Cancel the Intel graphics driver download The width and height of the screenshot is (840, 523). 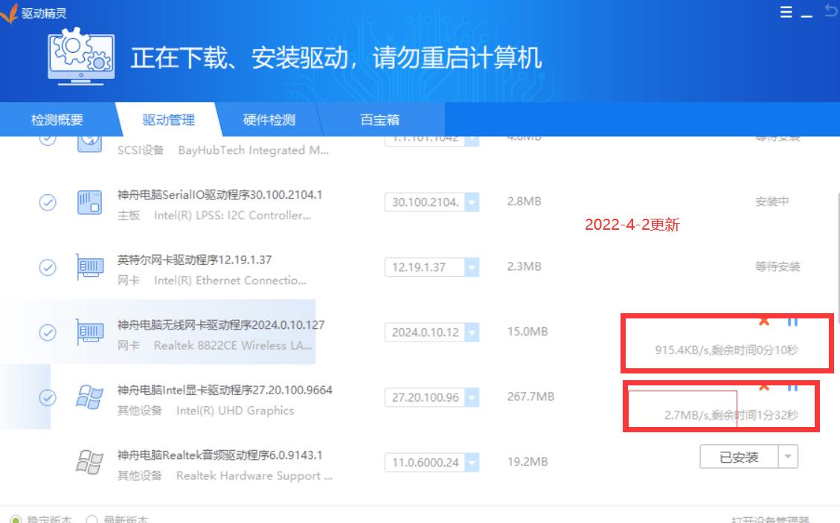763,385
